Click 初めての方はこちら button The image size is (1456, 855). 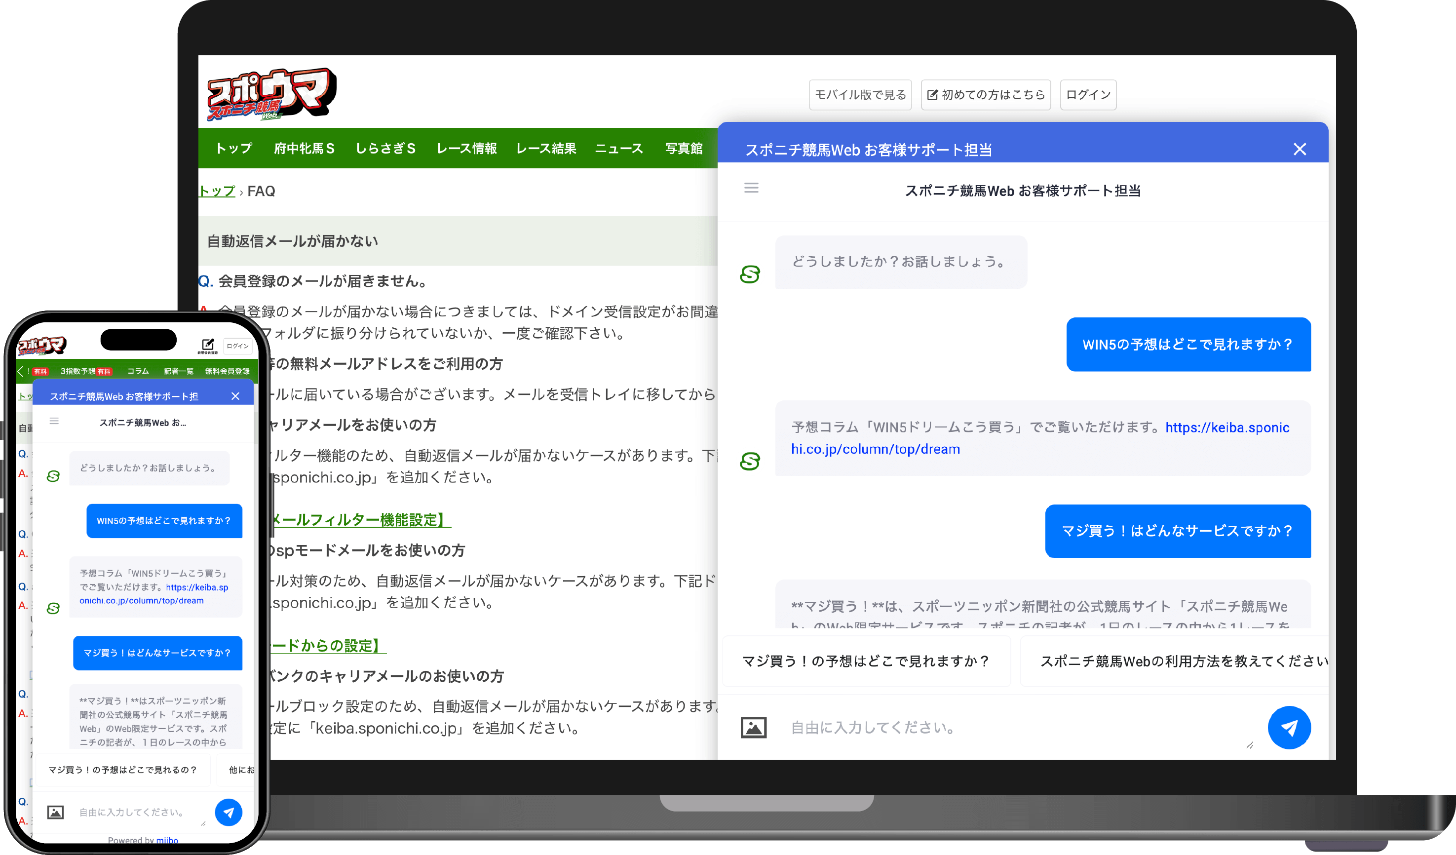[986, 95]
